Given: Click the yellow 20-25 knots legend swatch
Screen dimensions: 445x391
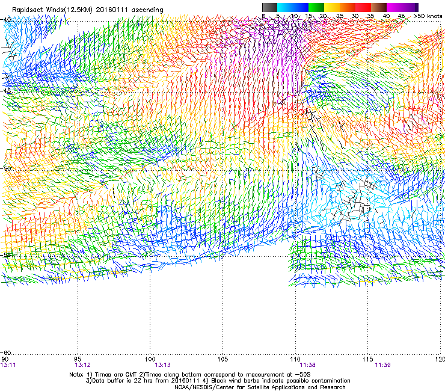Looking at the screenshot, I should pyautogui.click(x=332, y=7).
